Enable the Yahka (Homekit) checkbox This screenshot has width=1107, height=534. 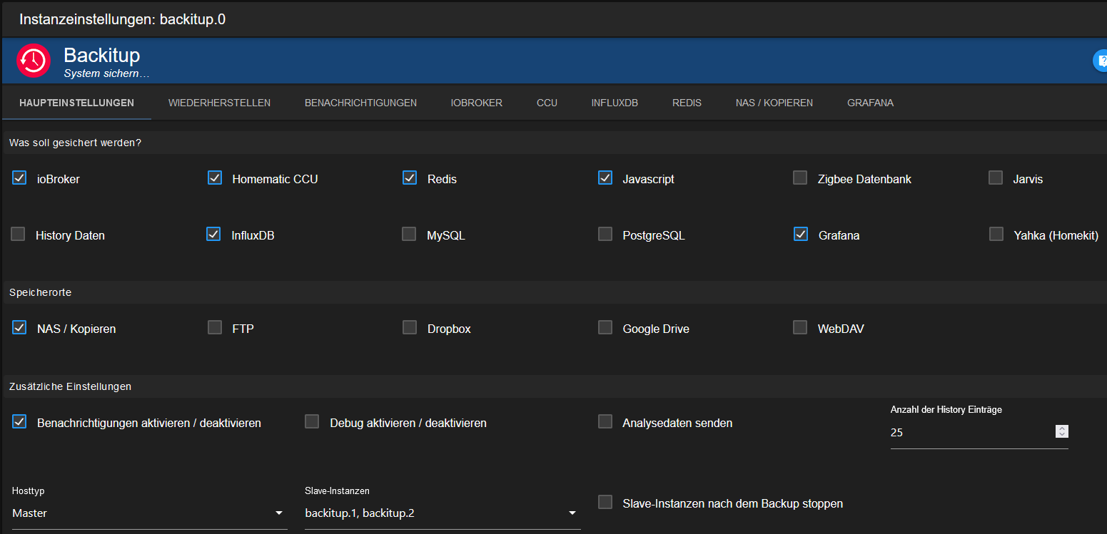click(996, 234)
